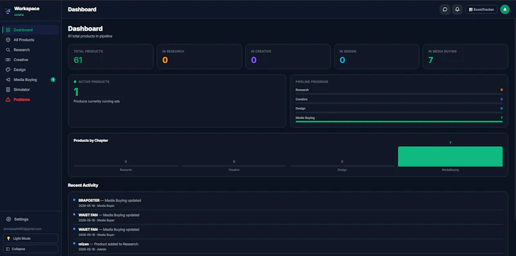Click the Media Buying green progress bar
Screen dimensions: 516x256
399,122
